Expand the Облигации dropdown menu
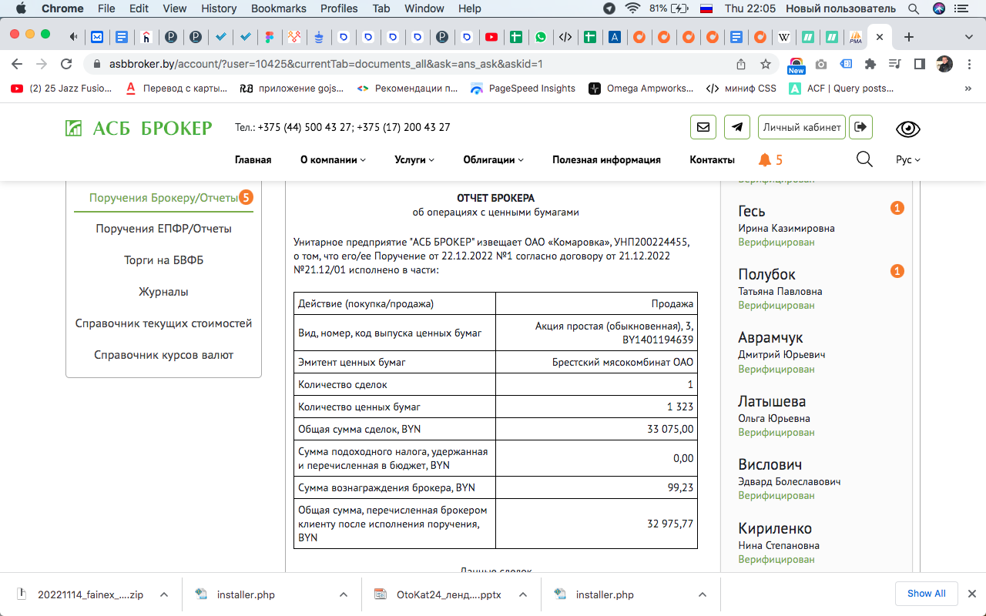986x616 pixels. (493, 160)
